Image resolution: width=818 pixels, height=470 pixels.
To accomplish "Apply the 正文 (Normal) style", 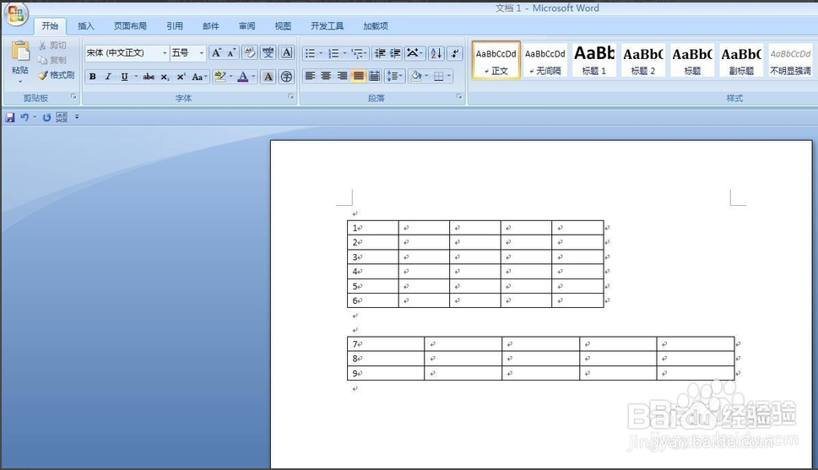I will pos(496,61).
